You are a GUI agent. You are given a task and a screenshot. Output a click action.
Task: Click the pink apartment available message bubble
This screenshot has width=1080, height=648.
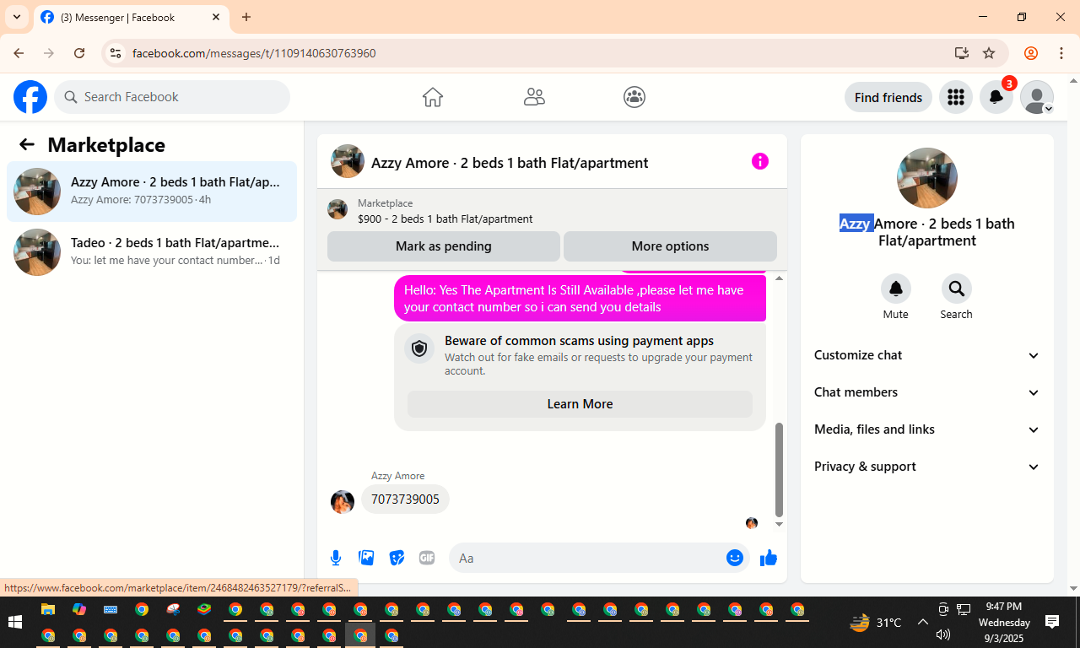[580, 299]
